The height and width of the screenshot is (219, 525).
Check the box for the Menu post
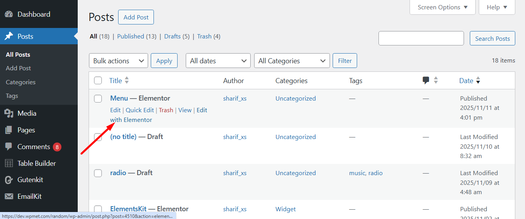[x=98, y=99]
